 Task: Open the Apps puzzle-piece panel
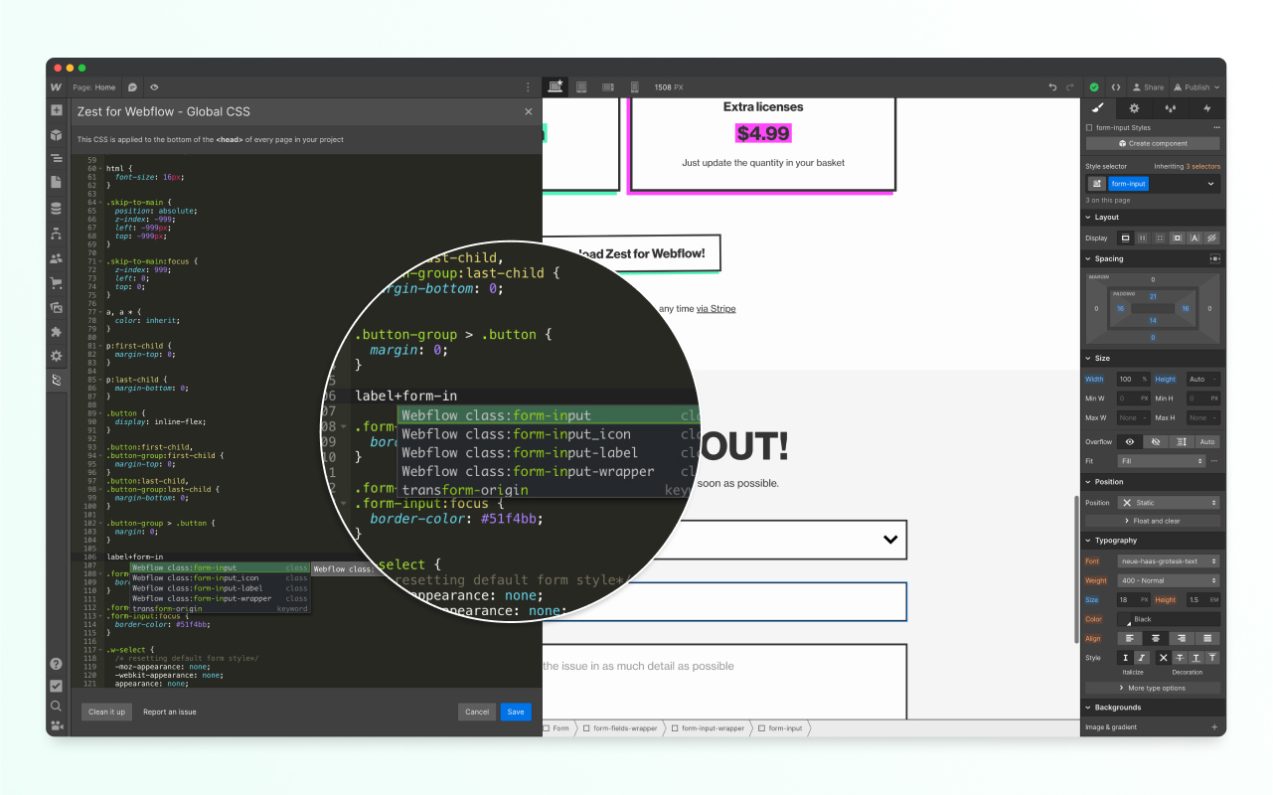click(57, 332)
